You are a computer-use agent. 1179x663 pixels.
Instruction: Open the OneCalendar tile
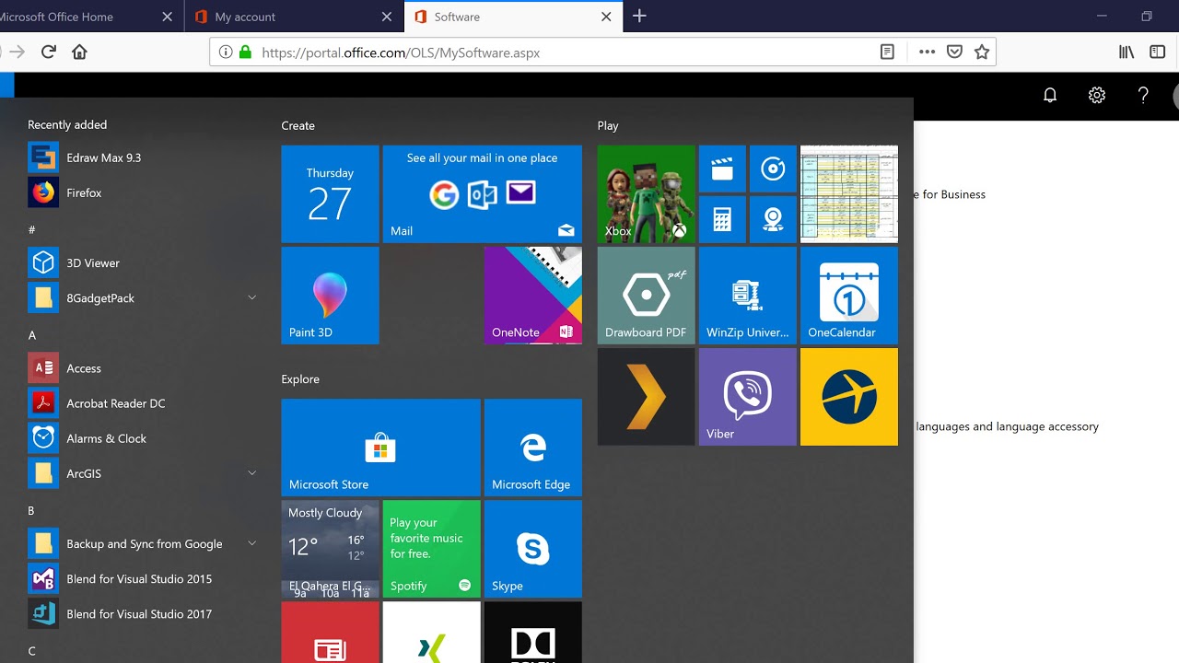pyautogui.click(x=849, y=296)
